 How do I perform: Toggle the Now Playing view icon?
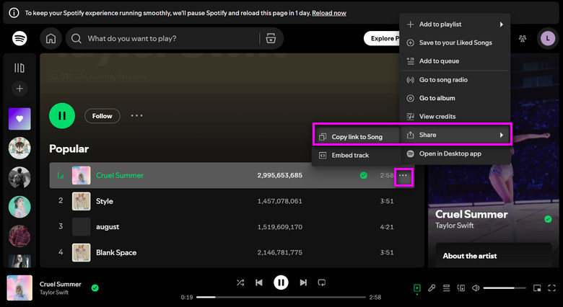pyautogui.click(x=417, y=288)
